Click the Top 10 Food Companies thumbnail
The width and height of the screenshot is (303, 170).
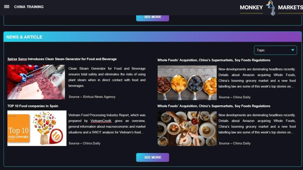(37, 128)
